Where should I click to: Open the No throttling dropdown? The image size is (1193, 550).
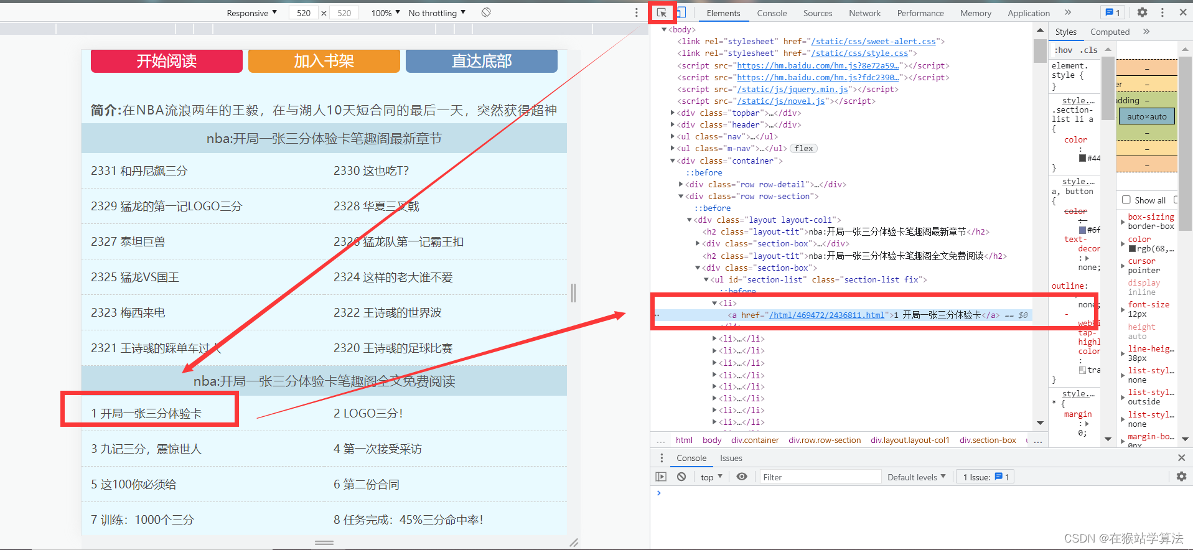[x=436, y=13]
